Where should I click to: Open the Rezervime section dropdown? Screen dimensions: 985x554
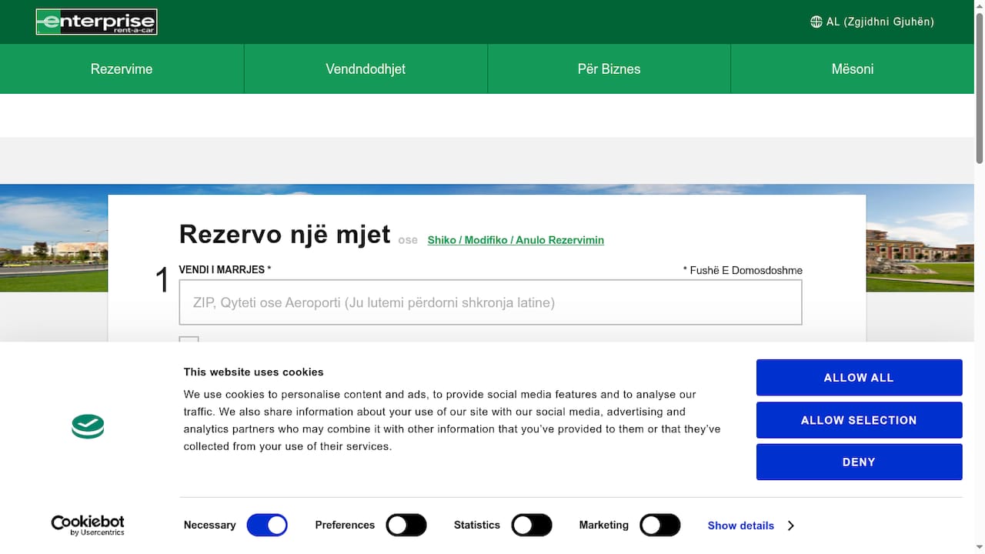click(121, 68)
